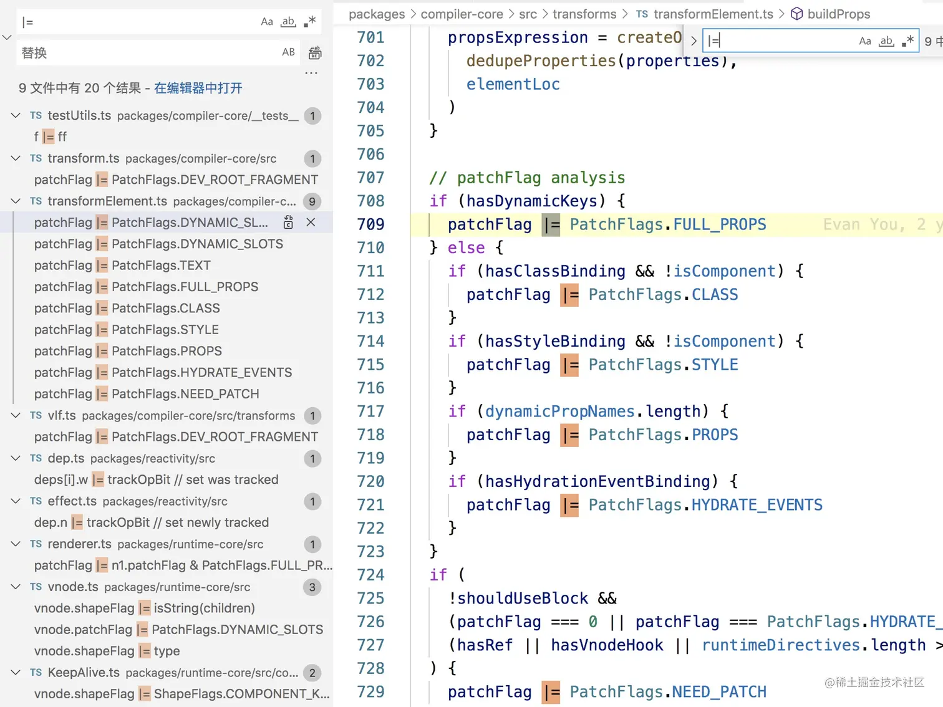Viewport: 943px width, 707px height.
Task: Select the 'f |= ff' search result
Action: tap(50, 137)
